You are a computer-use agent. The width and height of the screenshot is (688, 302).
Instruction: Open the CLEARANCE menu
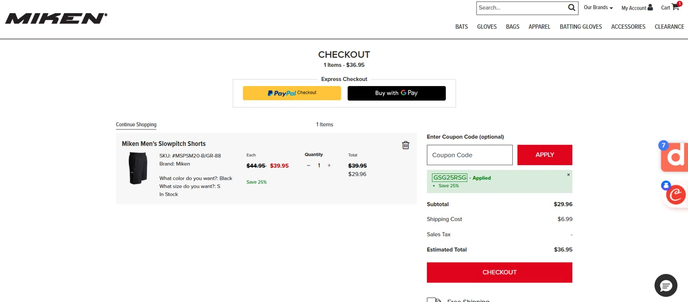click(x=669, y=27)
